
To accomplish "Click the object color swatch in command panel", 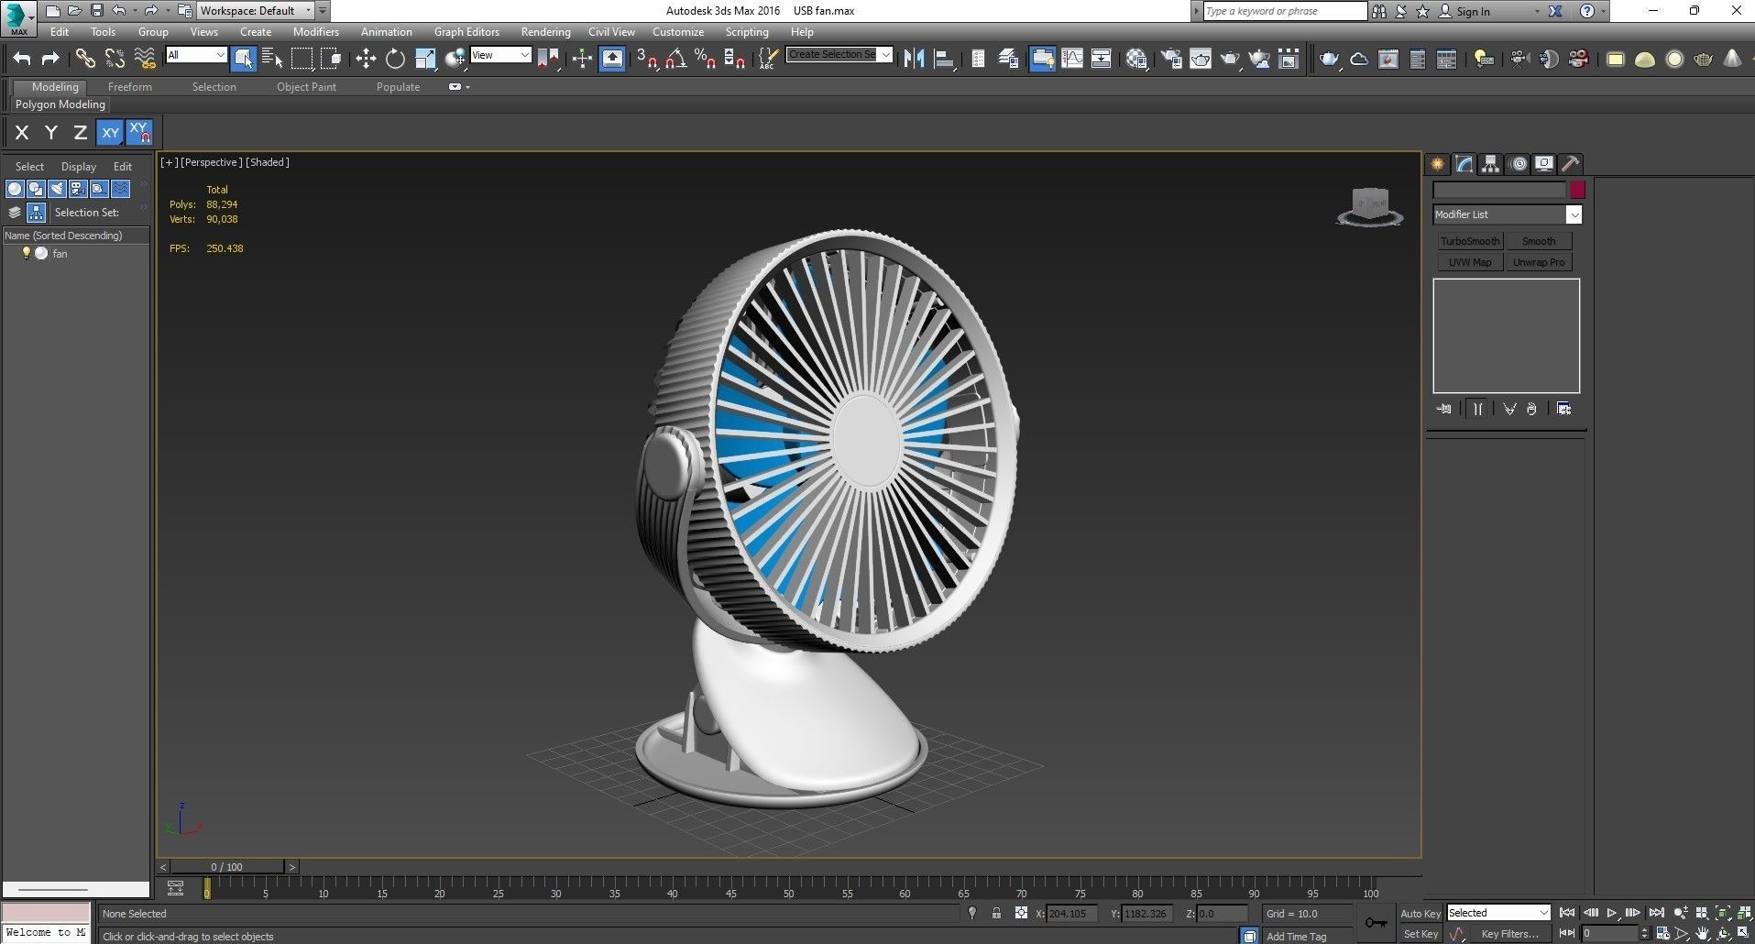I will (1577, 191).
